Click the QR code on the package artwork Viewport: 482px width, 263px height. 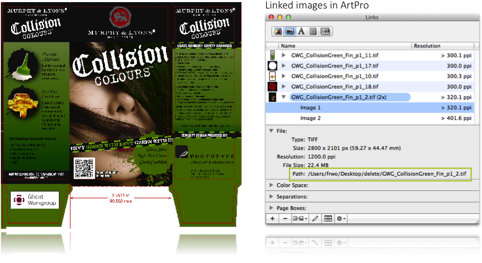84,168
